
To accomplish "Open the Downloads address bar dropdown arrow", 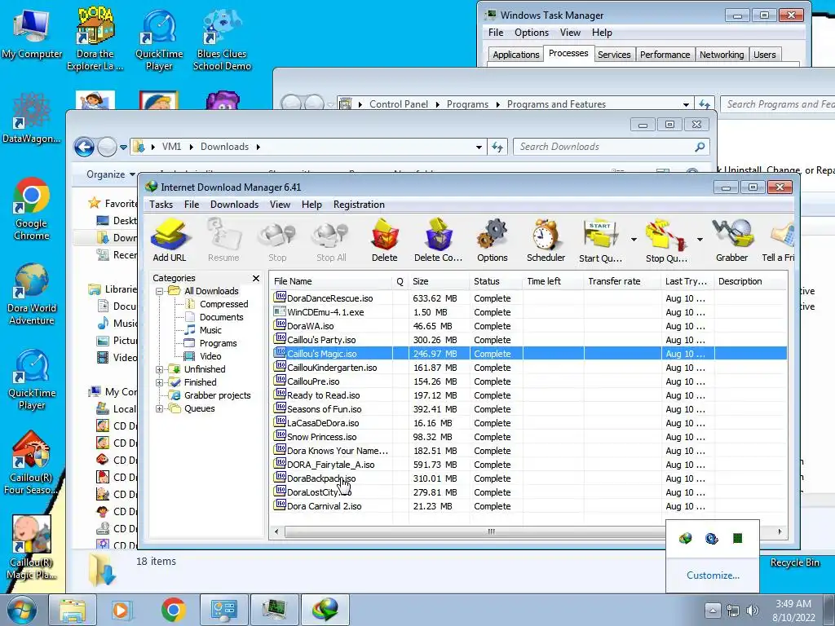I will pos(479,147).
